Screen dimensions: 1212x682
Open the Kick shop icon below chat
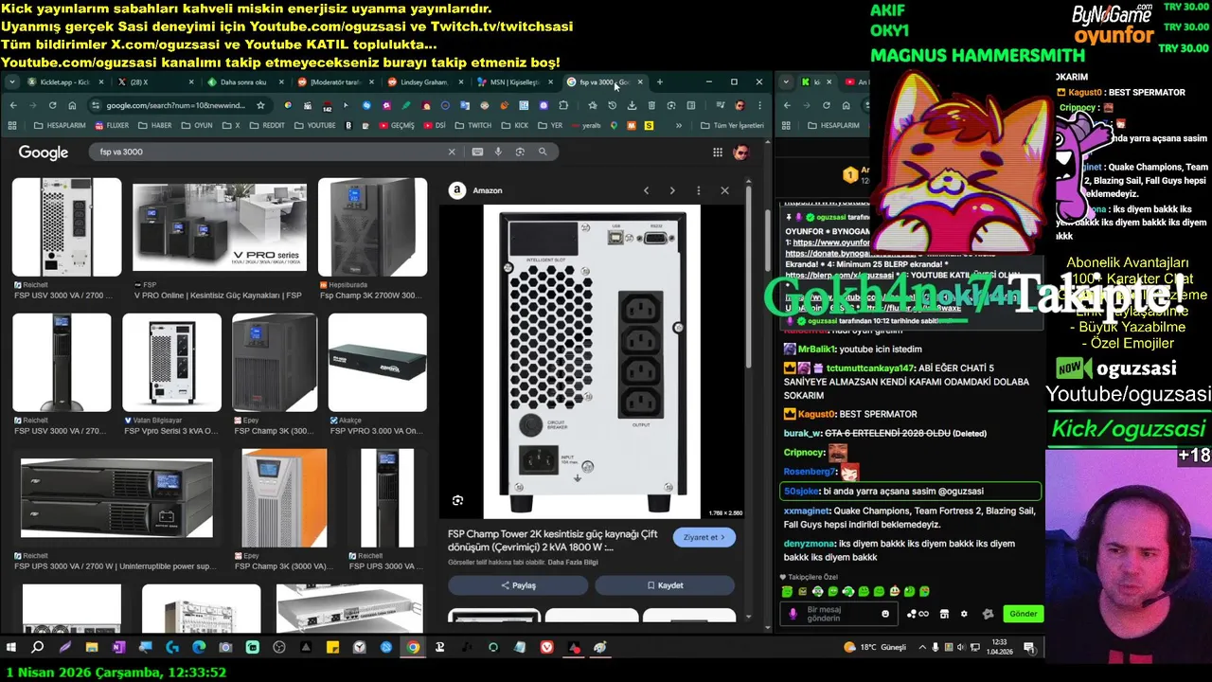point(944,614)
